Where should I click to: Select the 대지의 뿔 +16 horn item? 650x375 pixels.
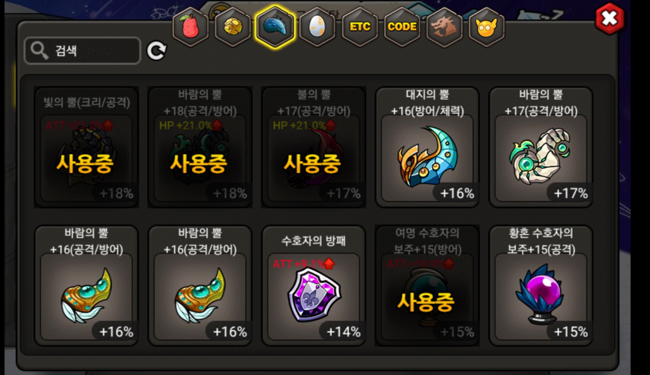[427, 147]
